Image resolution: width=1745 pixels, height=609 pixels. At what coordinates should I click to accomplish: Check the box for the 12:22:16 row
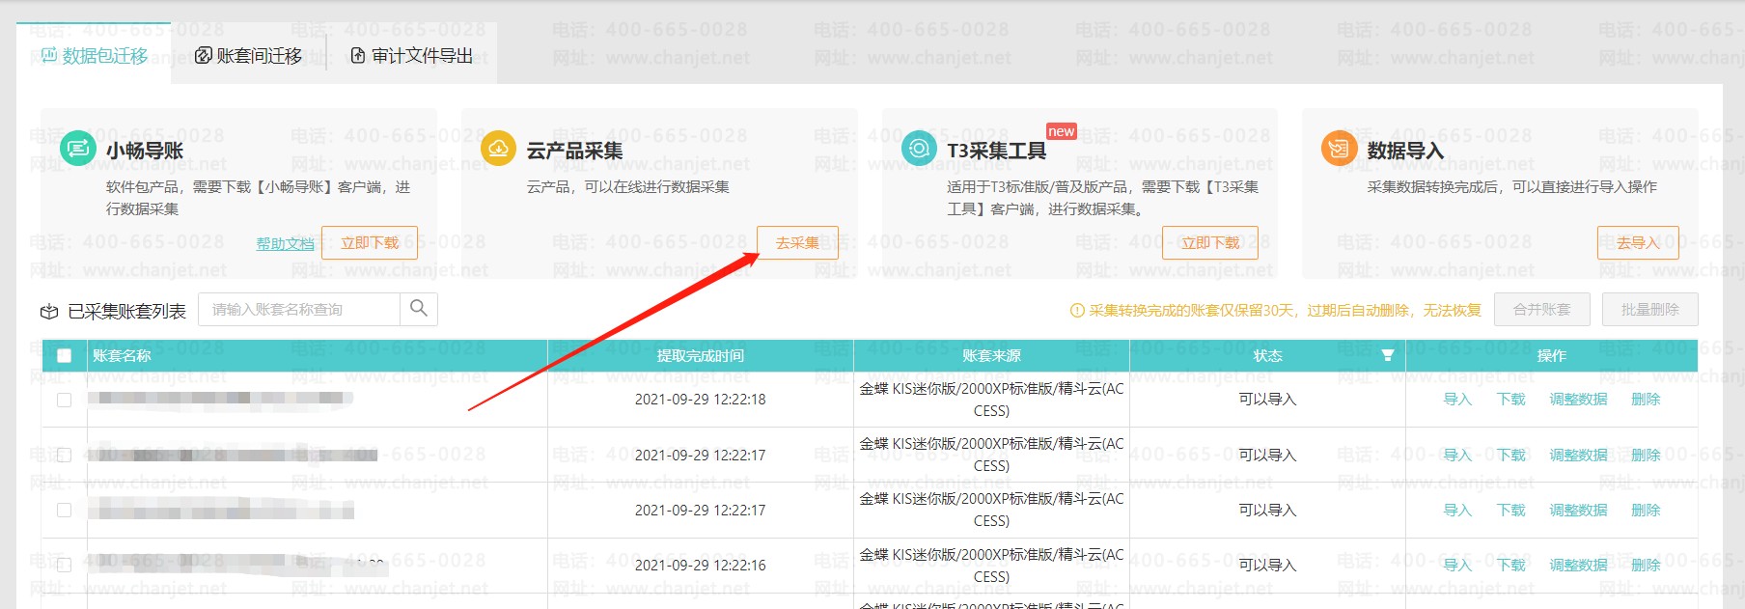coord(65,566)
